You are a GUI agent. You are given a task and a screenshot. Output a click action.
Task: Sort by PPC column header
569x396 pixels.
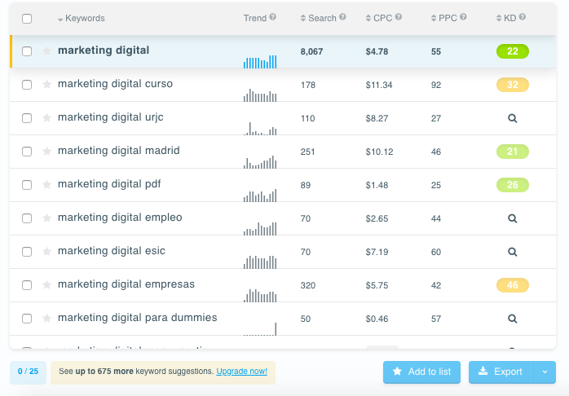click(446, 18)
